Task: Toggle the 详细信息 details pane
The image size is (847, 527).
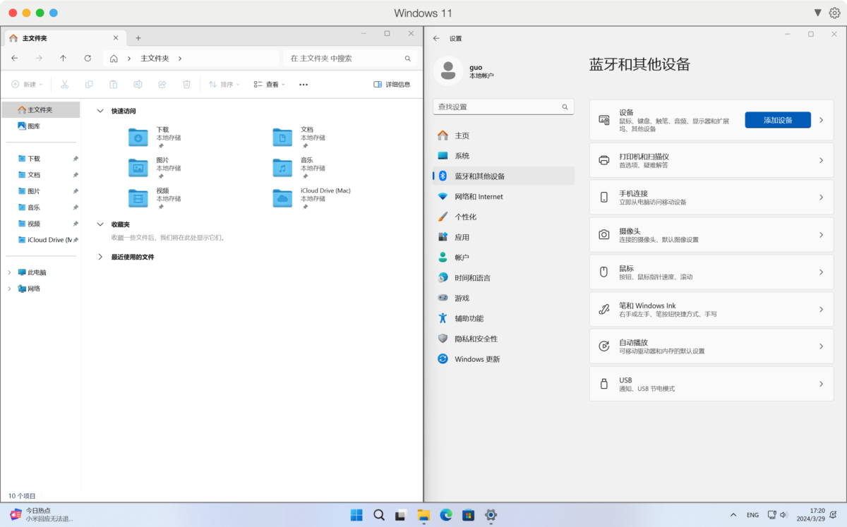Action: (x=392, y=85)
